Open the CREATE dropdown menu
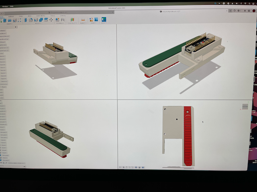 coord(10,24)
